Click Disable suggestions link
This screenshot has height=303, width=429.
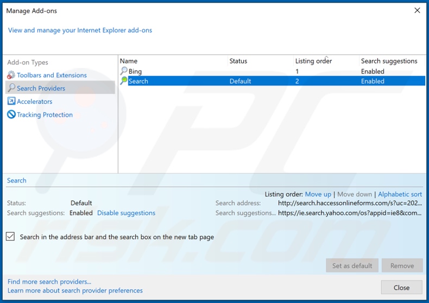(x=126, y=213)
